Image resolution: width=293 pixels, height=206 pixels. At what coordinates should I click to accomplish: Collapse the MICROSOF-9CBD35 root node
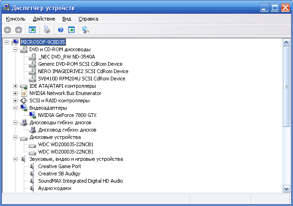(x=6, y=42)
